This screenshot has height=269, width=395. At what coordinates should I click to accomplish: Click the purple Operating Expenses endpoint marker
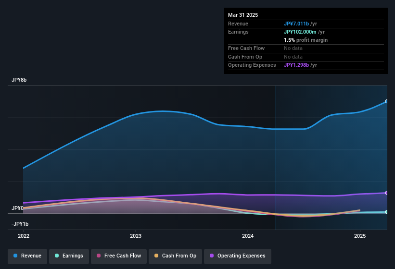[387, 193]
